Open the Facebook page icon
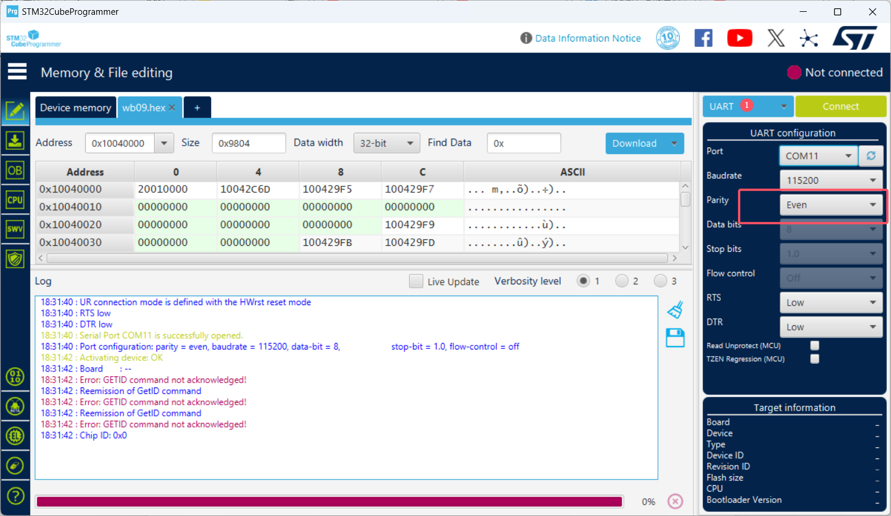Image resolution: width=891 pixels, height=516 pixels. coord(704,38)
